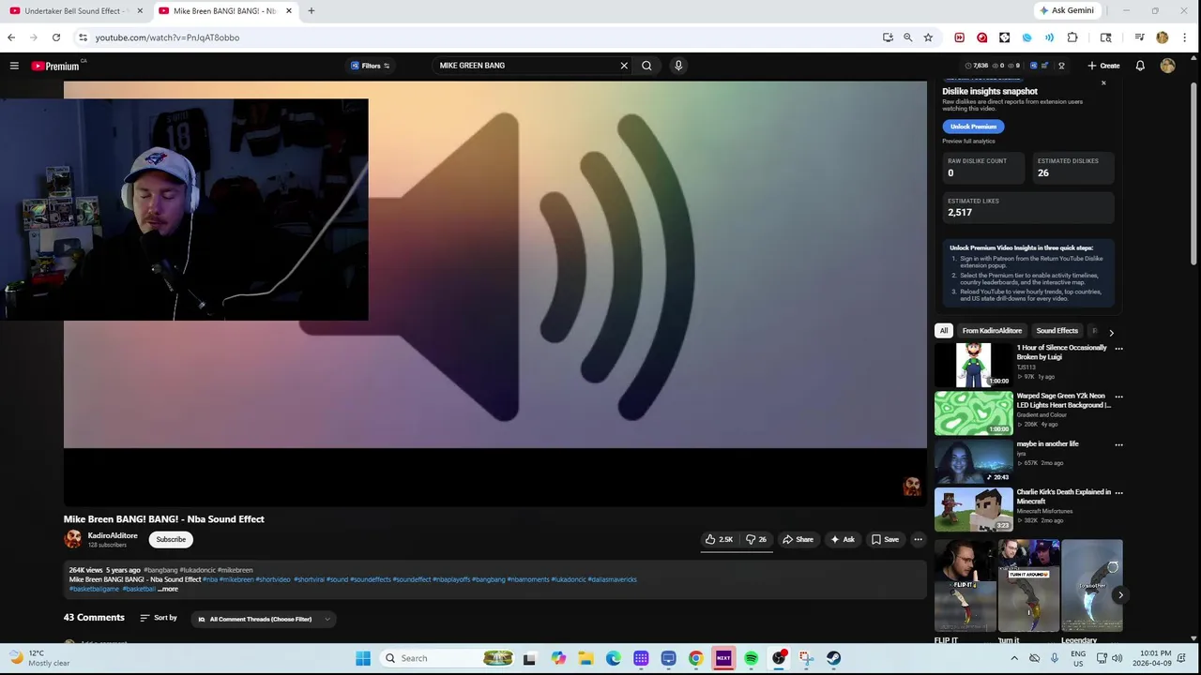The width and height of the screenshot is (1201, 675).
Task: Open a new browser tab
Action: coord(311,11)
